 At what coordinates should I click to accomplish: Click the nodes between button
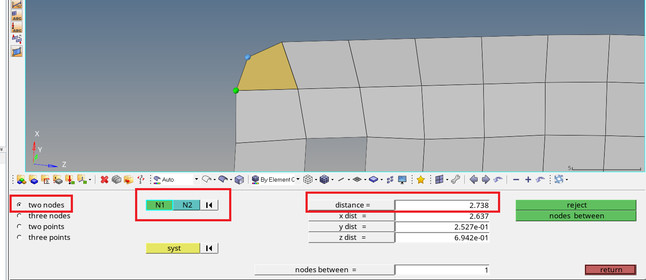click(x=576, y=216)
